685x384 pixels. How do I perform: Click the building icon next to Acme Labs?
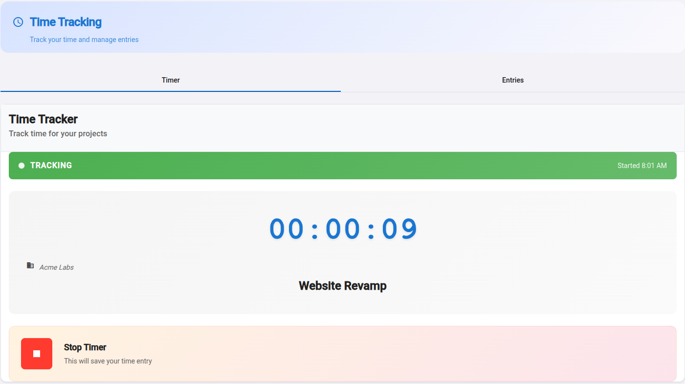tap(30, 265)
